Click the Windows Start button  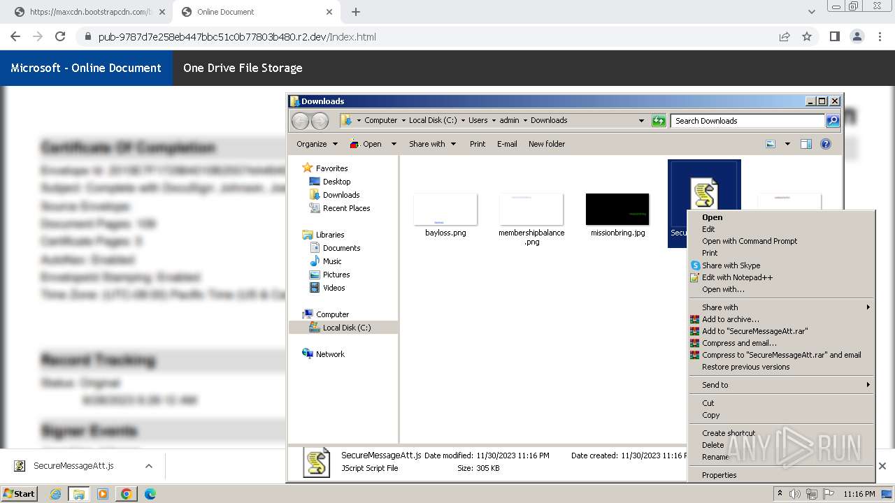19,493
